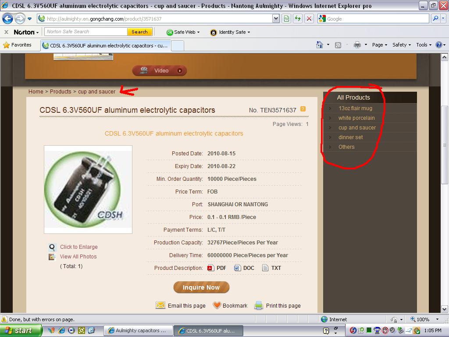
Task: Open the Favorites panel
Action: tap(18, 45)
